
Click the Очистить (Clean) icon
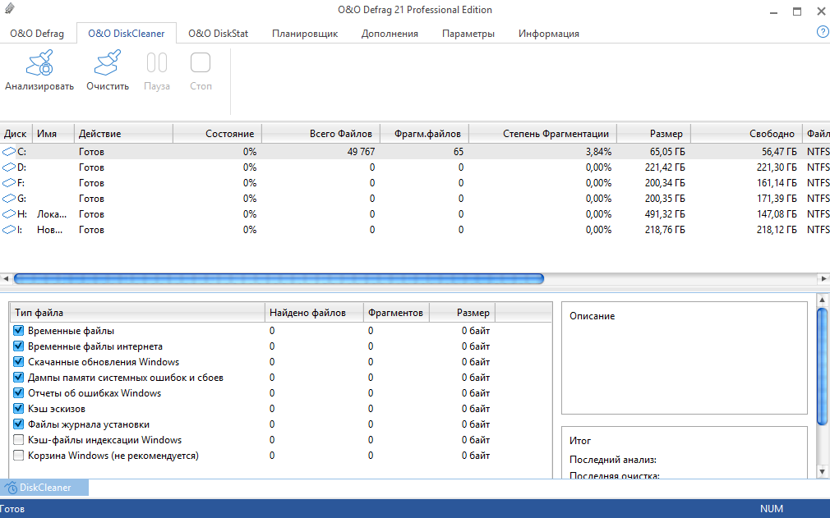108,63
